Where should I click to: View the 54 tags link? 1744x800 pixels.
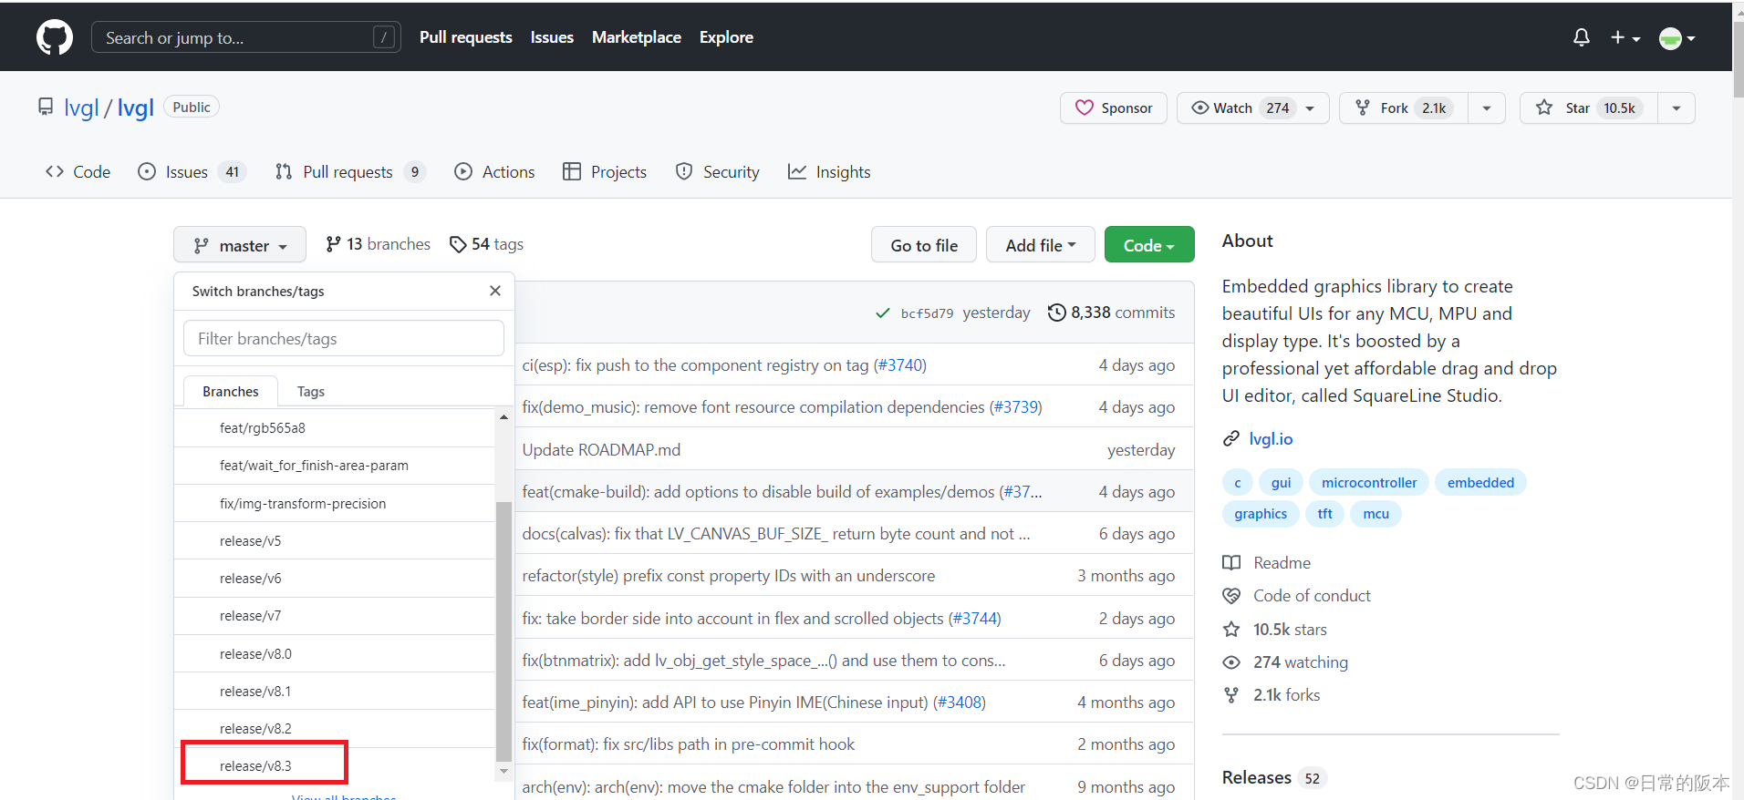486,244
